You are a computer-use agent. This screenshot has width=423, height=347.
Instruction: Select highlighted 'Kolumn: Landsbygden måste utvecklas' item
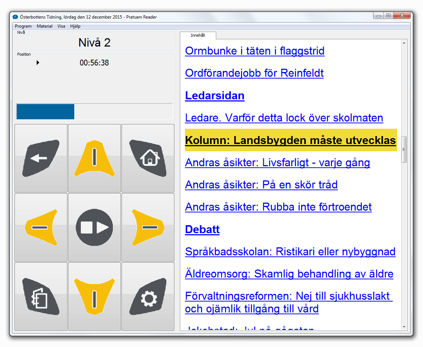(x=290, y=140)
